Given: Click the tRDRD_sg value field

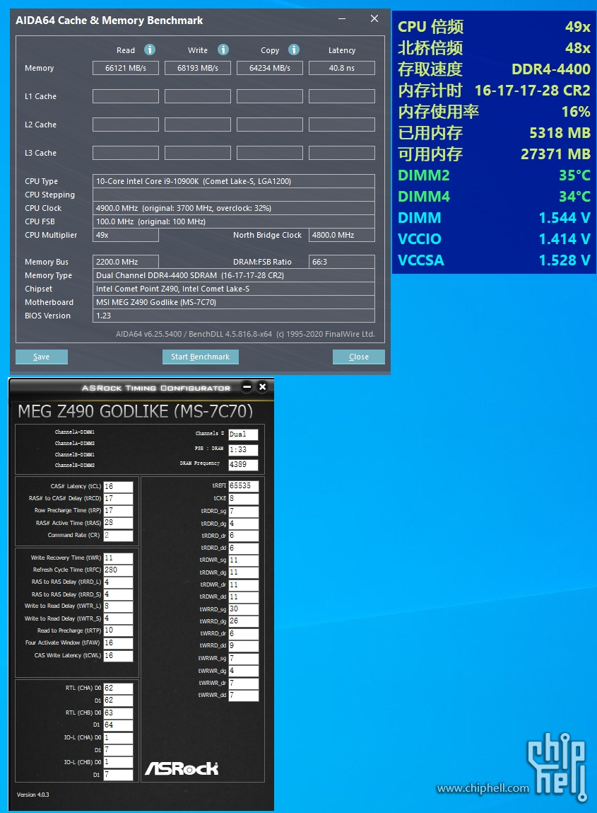Looking at the screenshot, I should pyautogui.click(x=243, y=512).
